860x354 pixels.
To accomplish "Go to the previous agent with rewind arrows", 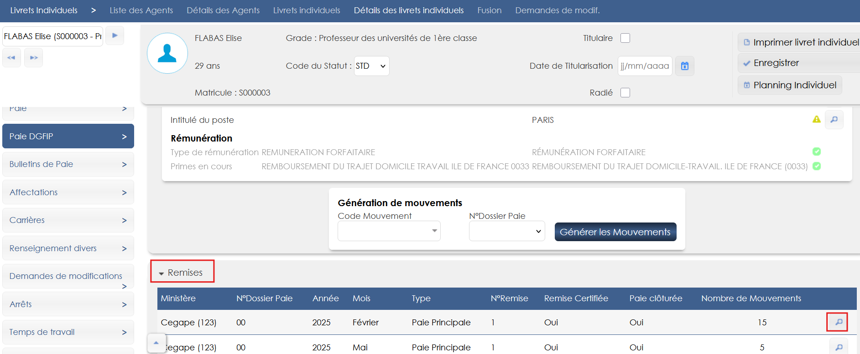I will pos(11,58).
